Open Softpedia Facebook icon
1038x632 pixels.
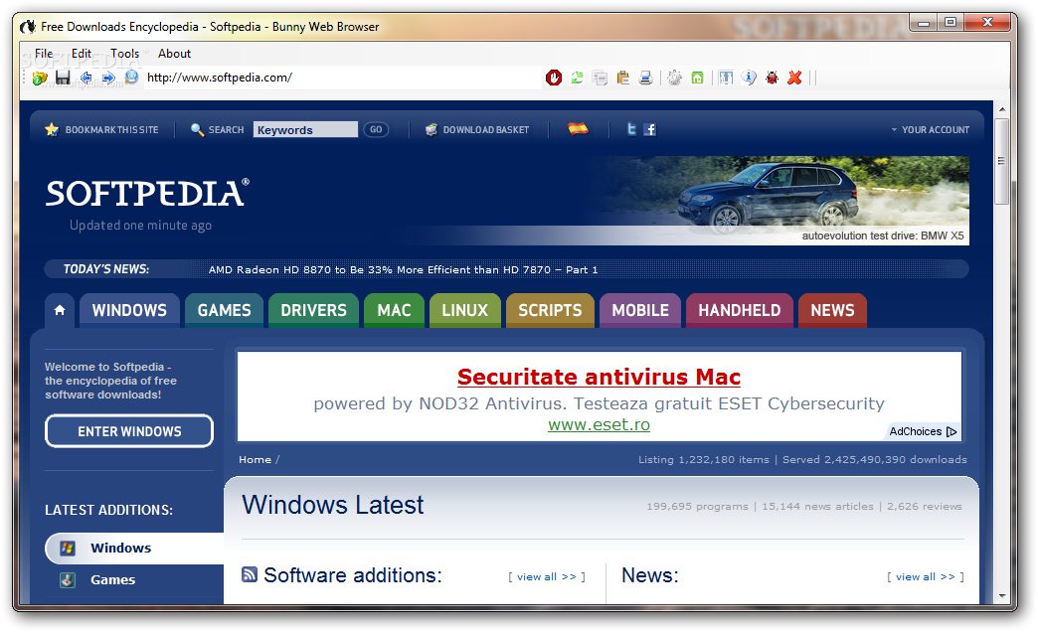click(650, 130)
